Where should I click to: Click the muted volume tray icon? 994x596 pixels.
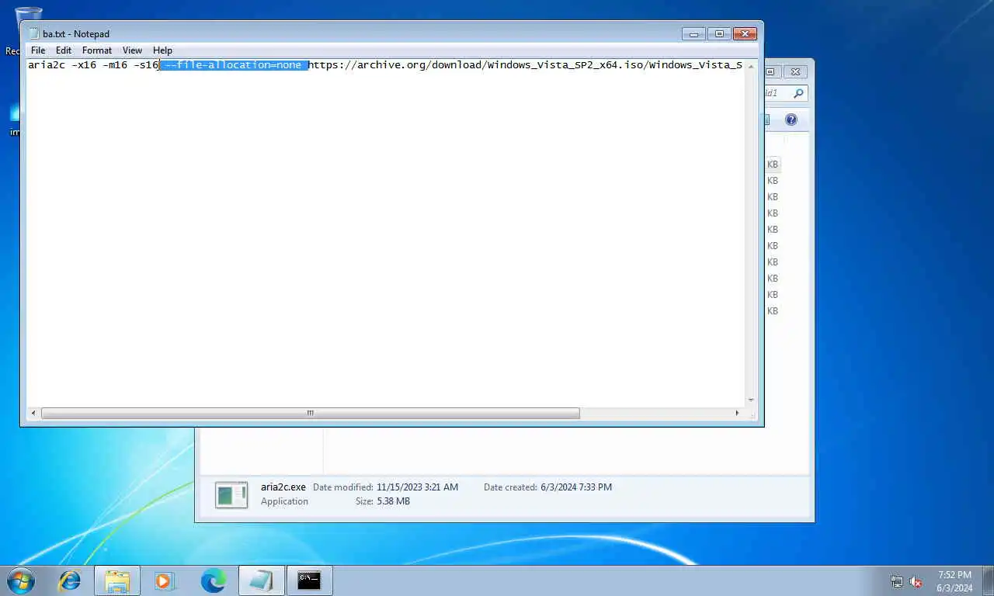[916, 581]
